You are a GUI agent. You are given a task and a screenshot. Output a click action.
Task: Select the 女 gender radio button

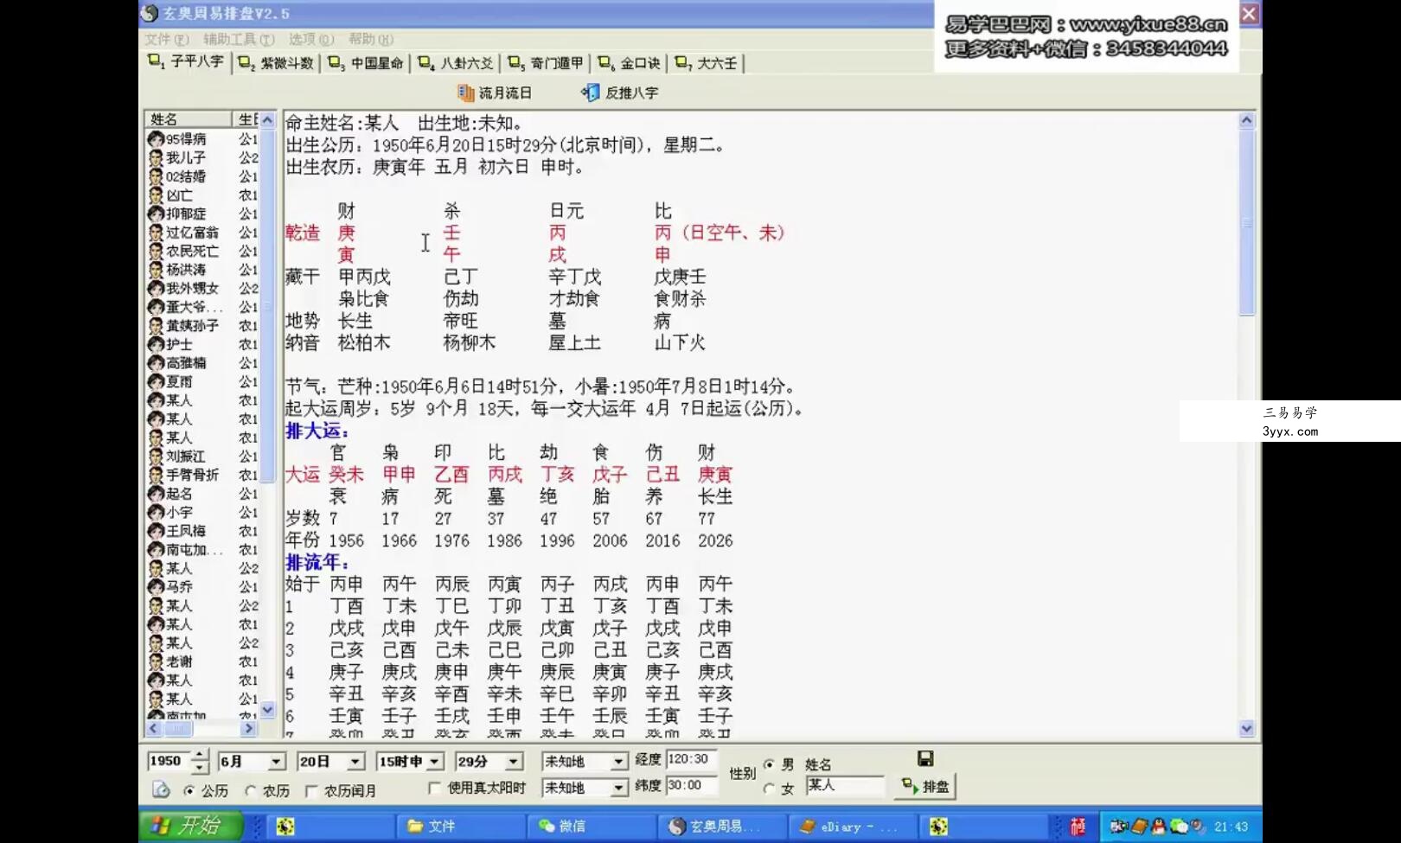[x=769, y=789]
